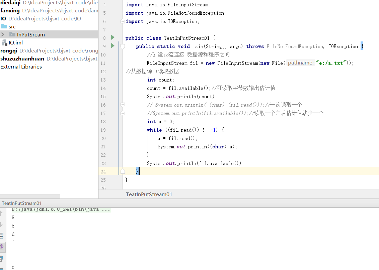The height and width of the screenshot is (270, 379).
Task: Click the pathname: parameter hint on line 11
Action: pyautogui.click(x=301, y=63)
